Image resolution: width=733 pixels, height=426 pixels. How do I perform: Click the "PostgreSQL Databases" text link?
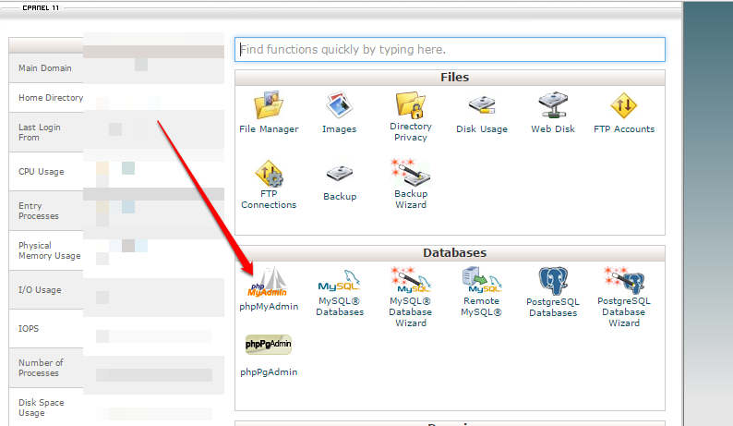[553, 308]
